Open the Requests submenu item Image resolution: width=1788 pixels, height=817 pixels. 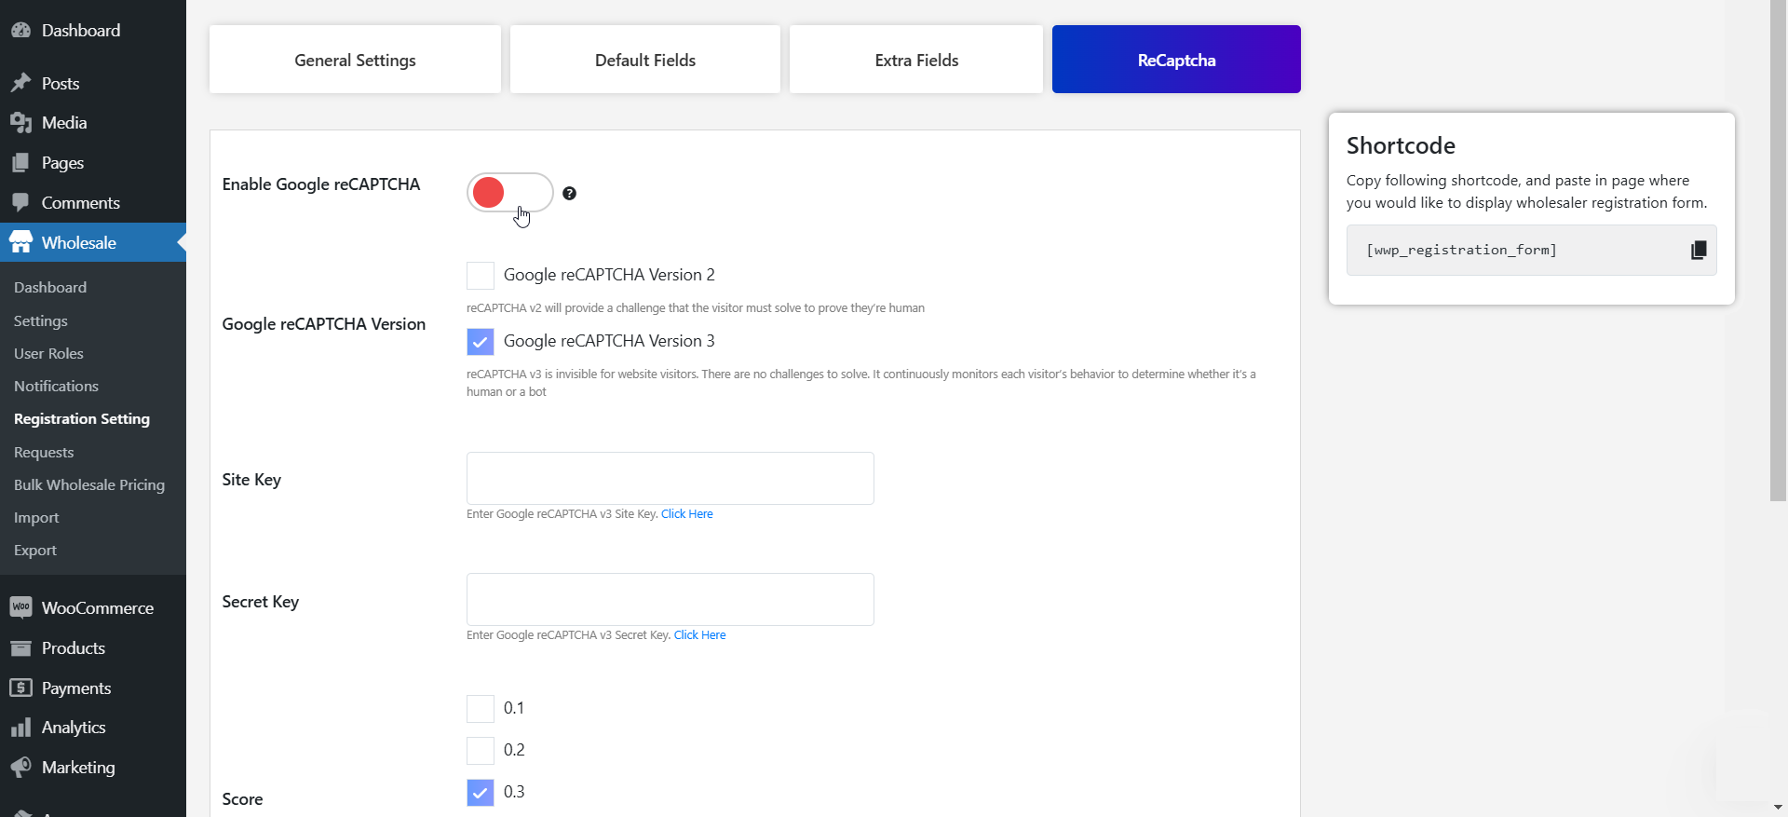point(44,452)
